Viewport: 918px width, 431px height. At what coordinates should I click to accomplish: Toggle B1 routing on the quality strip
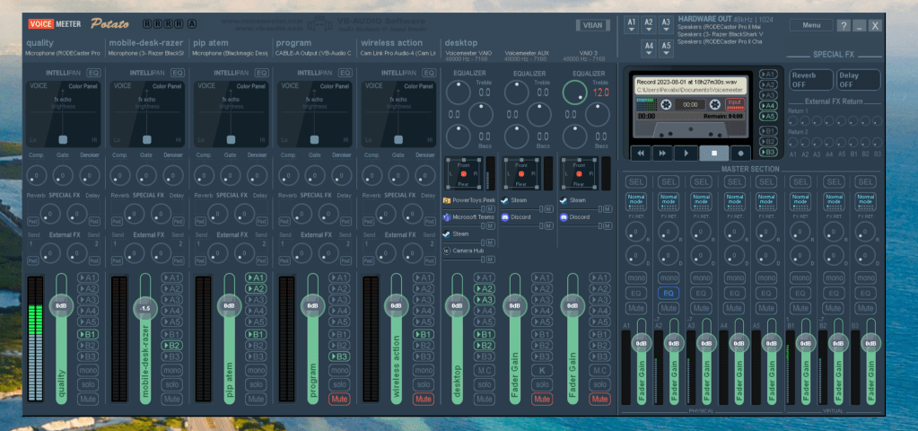(x=89, y=334)
